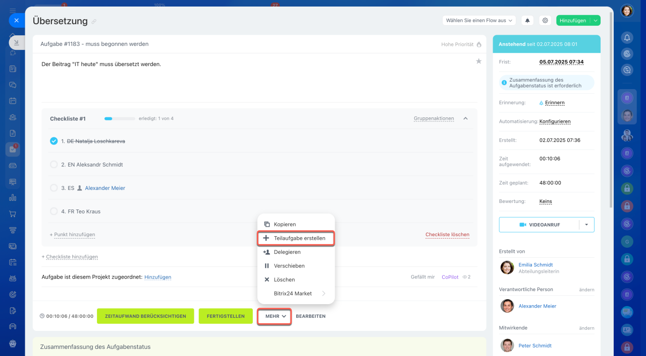This screenshot has height=356, width=646.
Task: Click Zeitaufwand berücksichtigen button
Action: pyautogui.click(x=145, y=316)
